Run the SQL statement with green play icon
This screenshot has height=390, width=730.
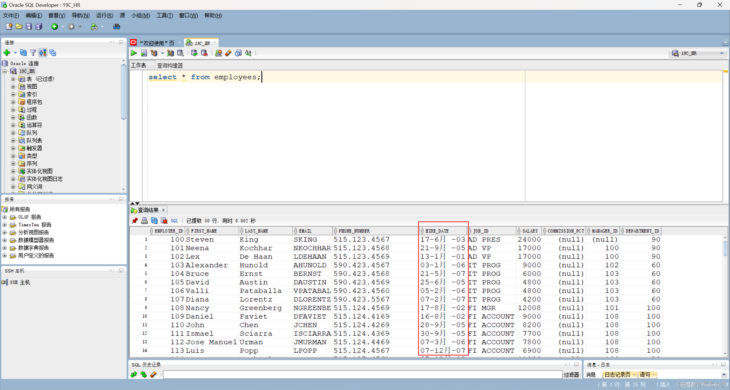[134, 53]
